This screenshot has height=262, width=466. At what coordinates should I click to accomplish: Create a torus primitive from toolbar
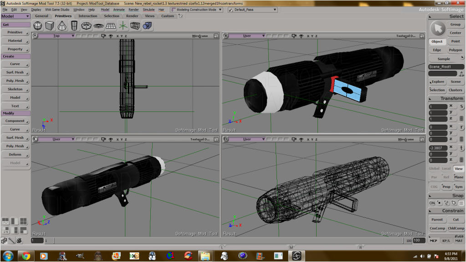point(86,26)
